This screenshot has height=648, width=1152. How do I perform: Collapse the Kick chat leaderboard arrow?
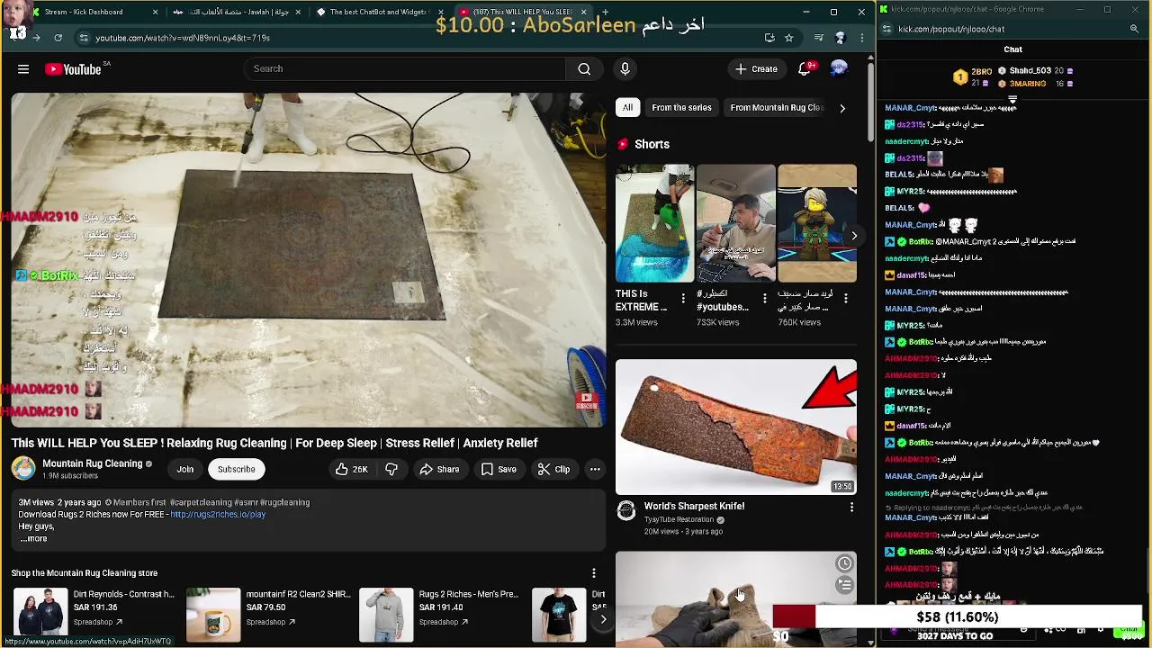pyautogui.click(x=1012, y=99)
